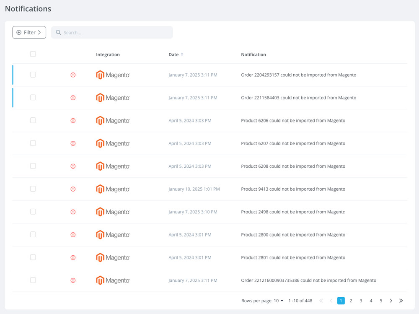Click error icon for Order 2211584403 row

(73, 98)
